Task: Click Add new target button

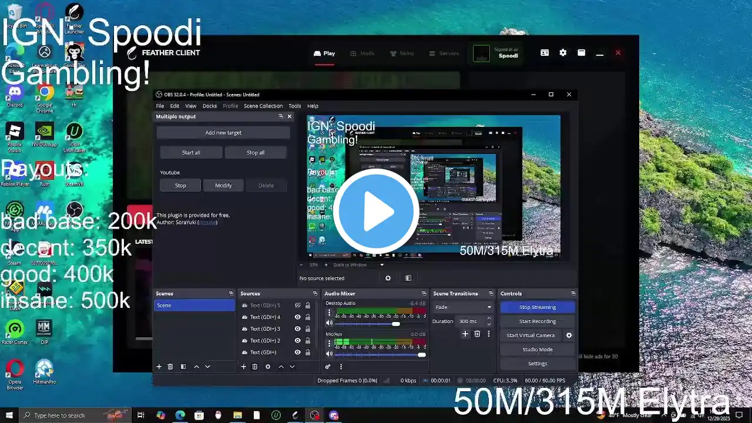Action: tap(223, 133)
